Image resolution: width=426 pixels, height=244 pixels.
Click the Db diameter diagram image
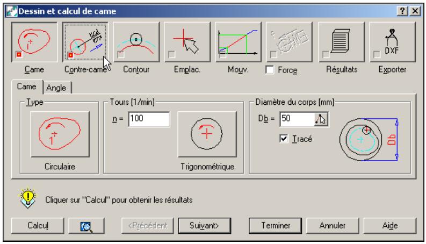[x=369, y=139]
